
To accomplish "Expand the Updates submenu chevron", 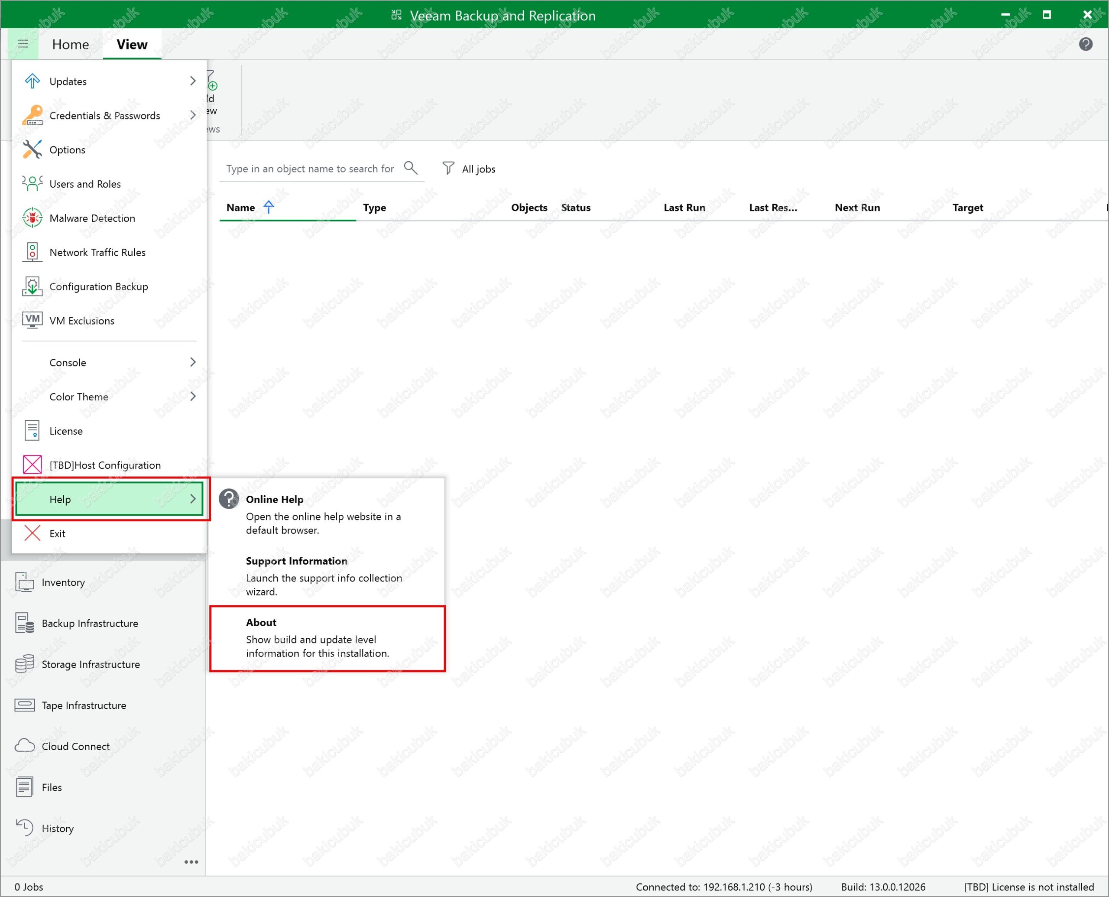I will click(193, 81).
